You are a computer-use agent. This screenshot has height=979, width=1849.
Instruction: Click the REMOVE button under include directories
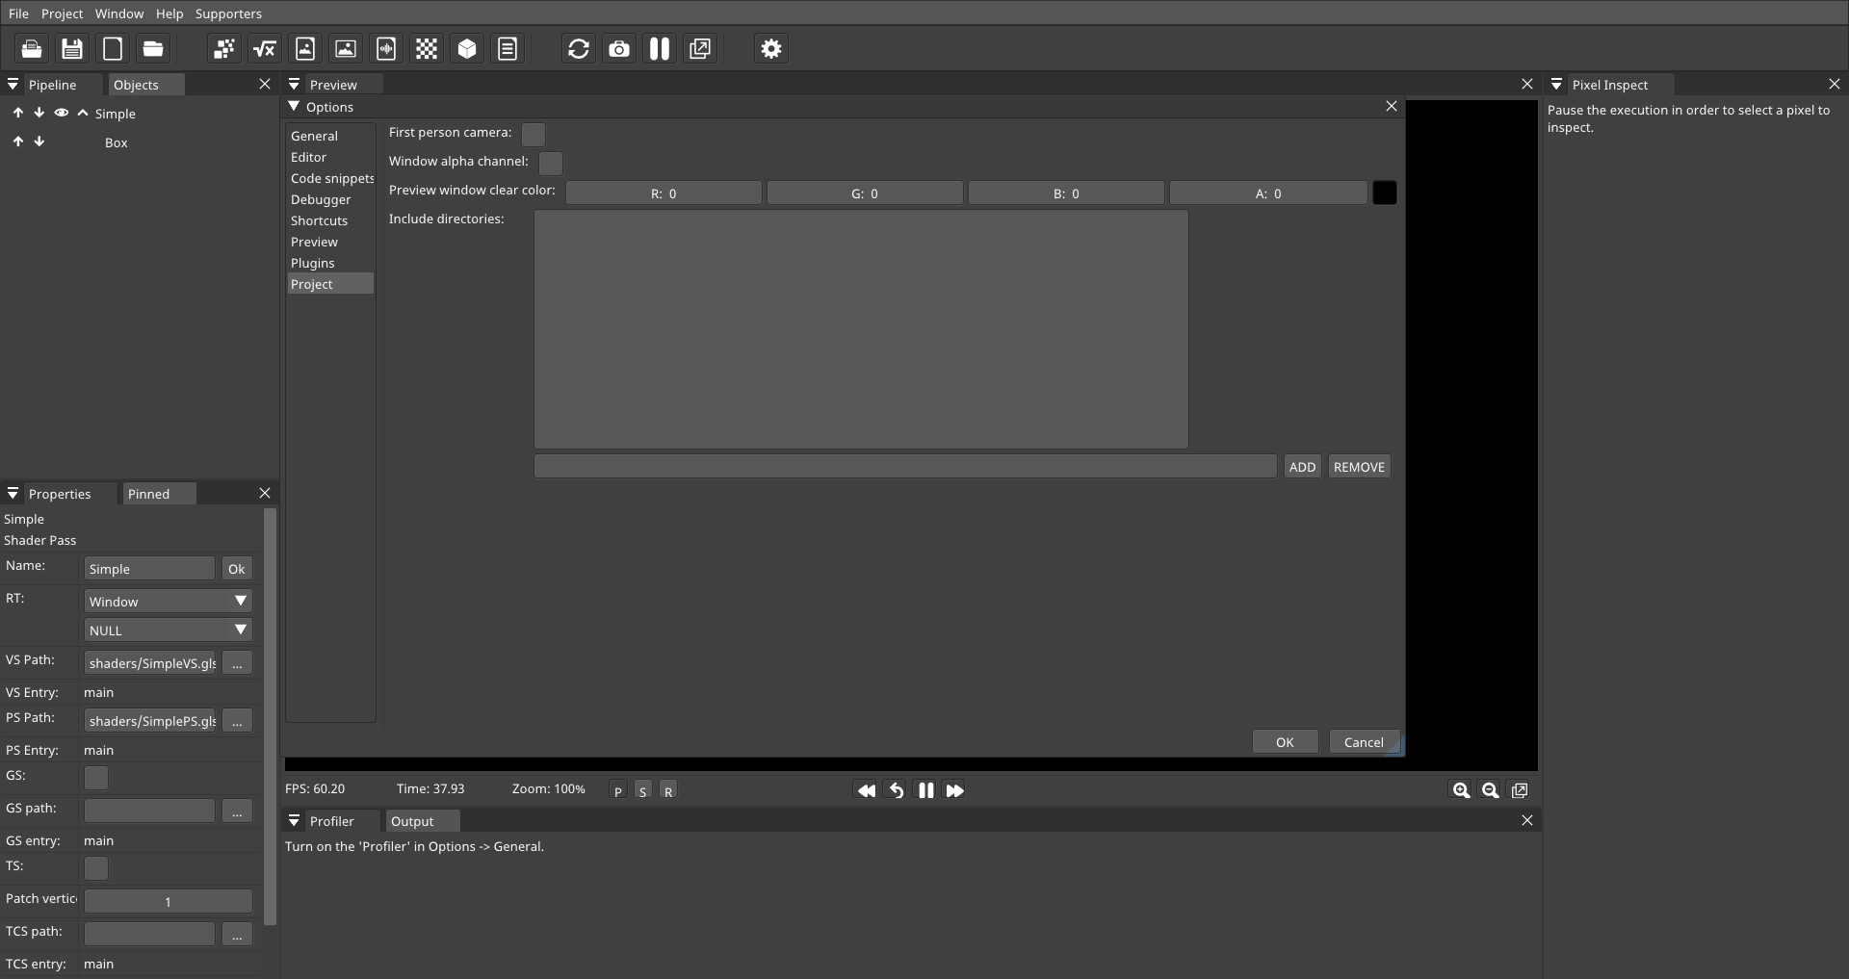tap(1358, 466)
